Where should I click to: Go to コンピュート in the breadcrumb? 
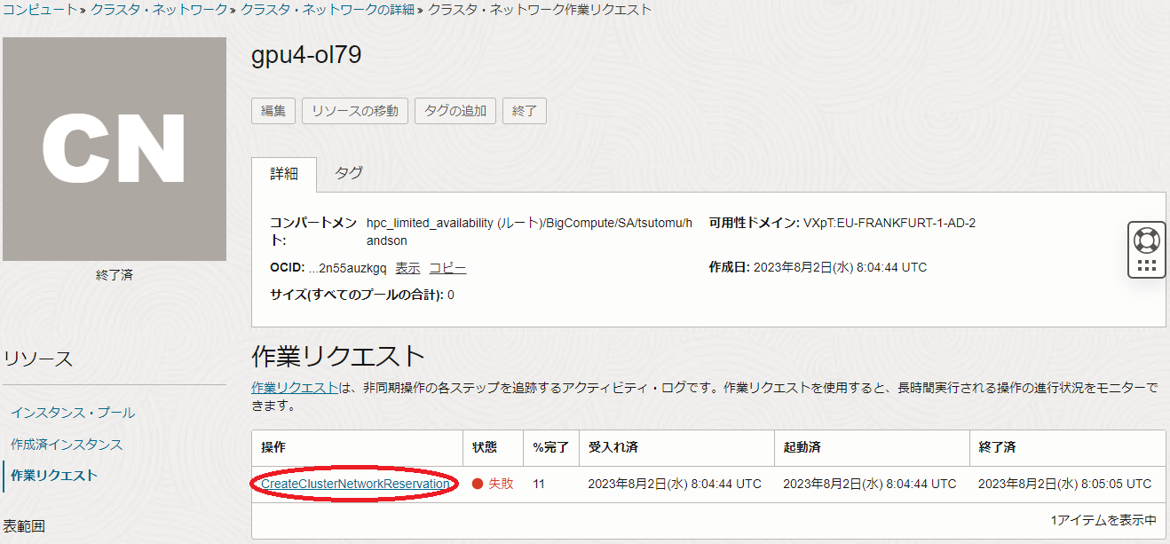pyautogui.click(x=39, y=10)
